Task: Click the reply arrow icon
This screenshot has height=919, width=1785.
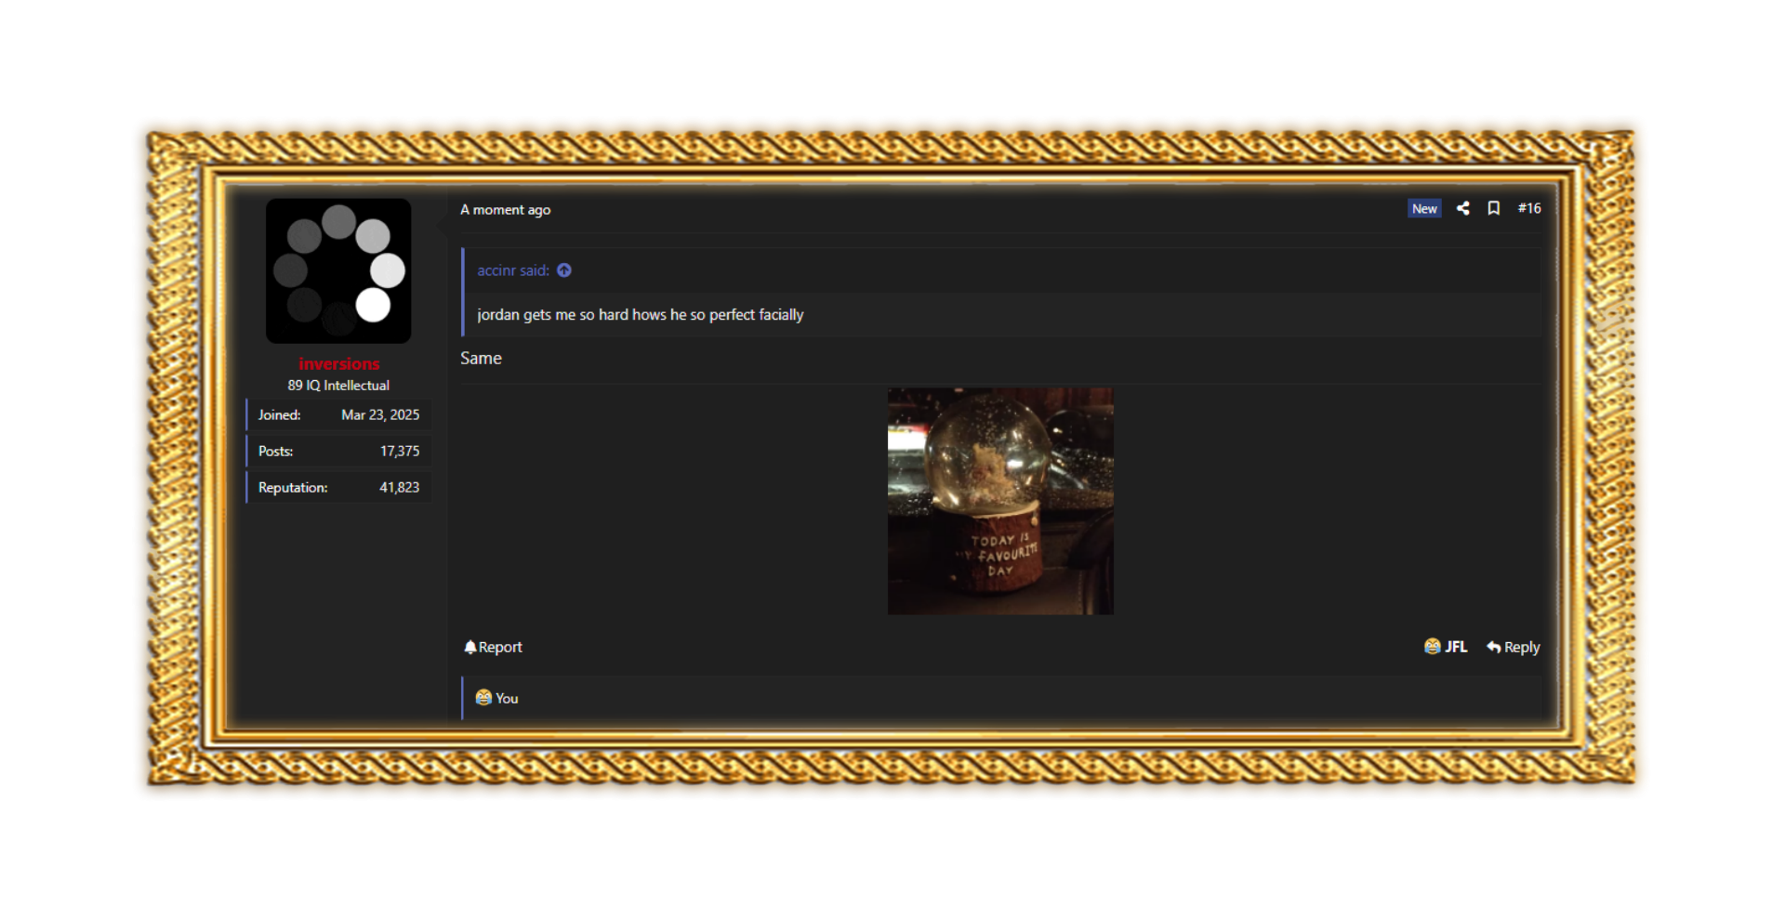Action: click(x=1493, y=647)
